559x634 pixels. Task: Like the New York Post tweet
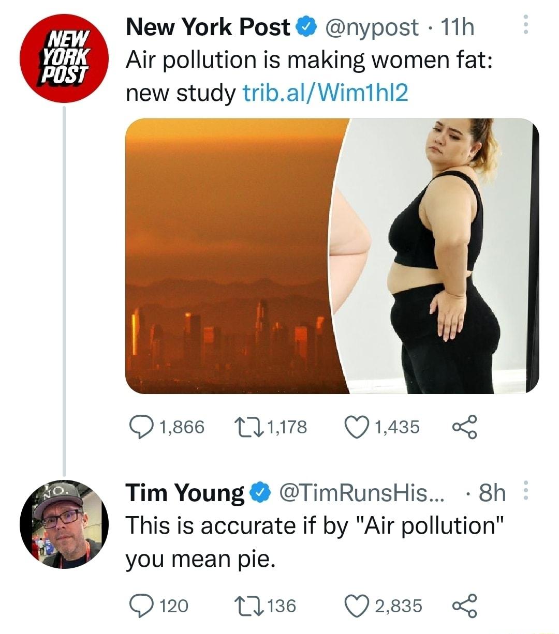[x=357, y=426]
